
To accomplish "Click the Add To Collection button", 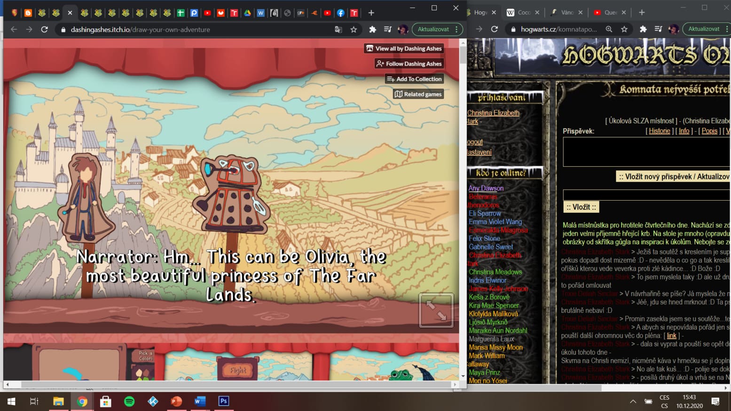I will pos(414,79).
